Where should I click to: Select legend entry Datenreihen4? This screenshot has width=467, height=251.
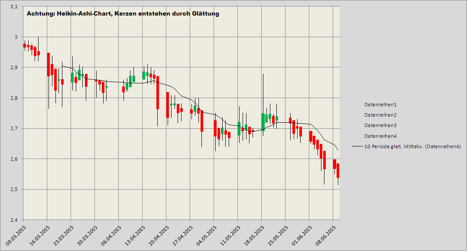click(x=380, y=136)
